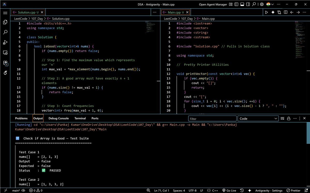Split the Main.cpp editor to the right
This screenshot has width=310, height=193.
[x=285, y=12]
